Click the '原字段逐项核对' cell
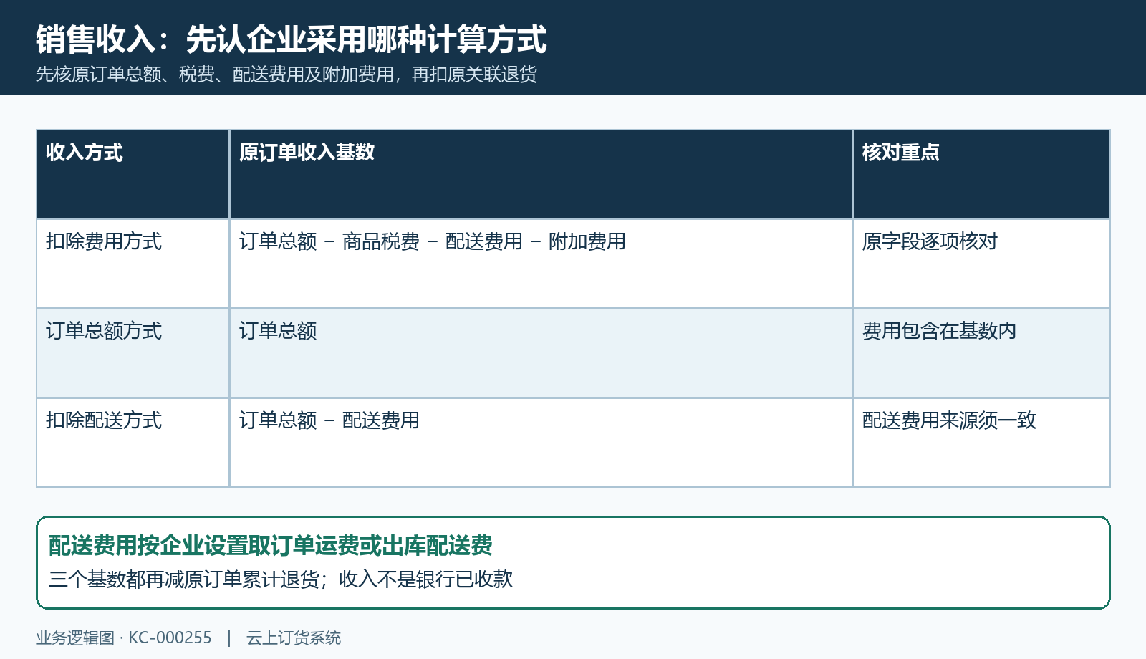The height and width of the screenshot is (659, 1146). point(981,264)
